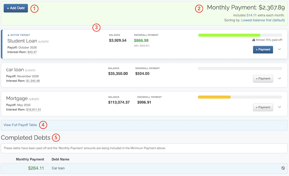Select the Student Loan debt name

(22, 41)
